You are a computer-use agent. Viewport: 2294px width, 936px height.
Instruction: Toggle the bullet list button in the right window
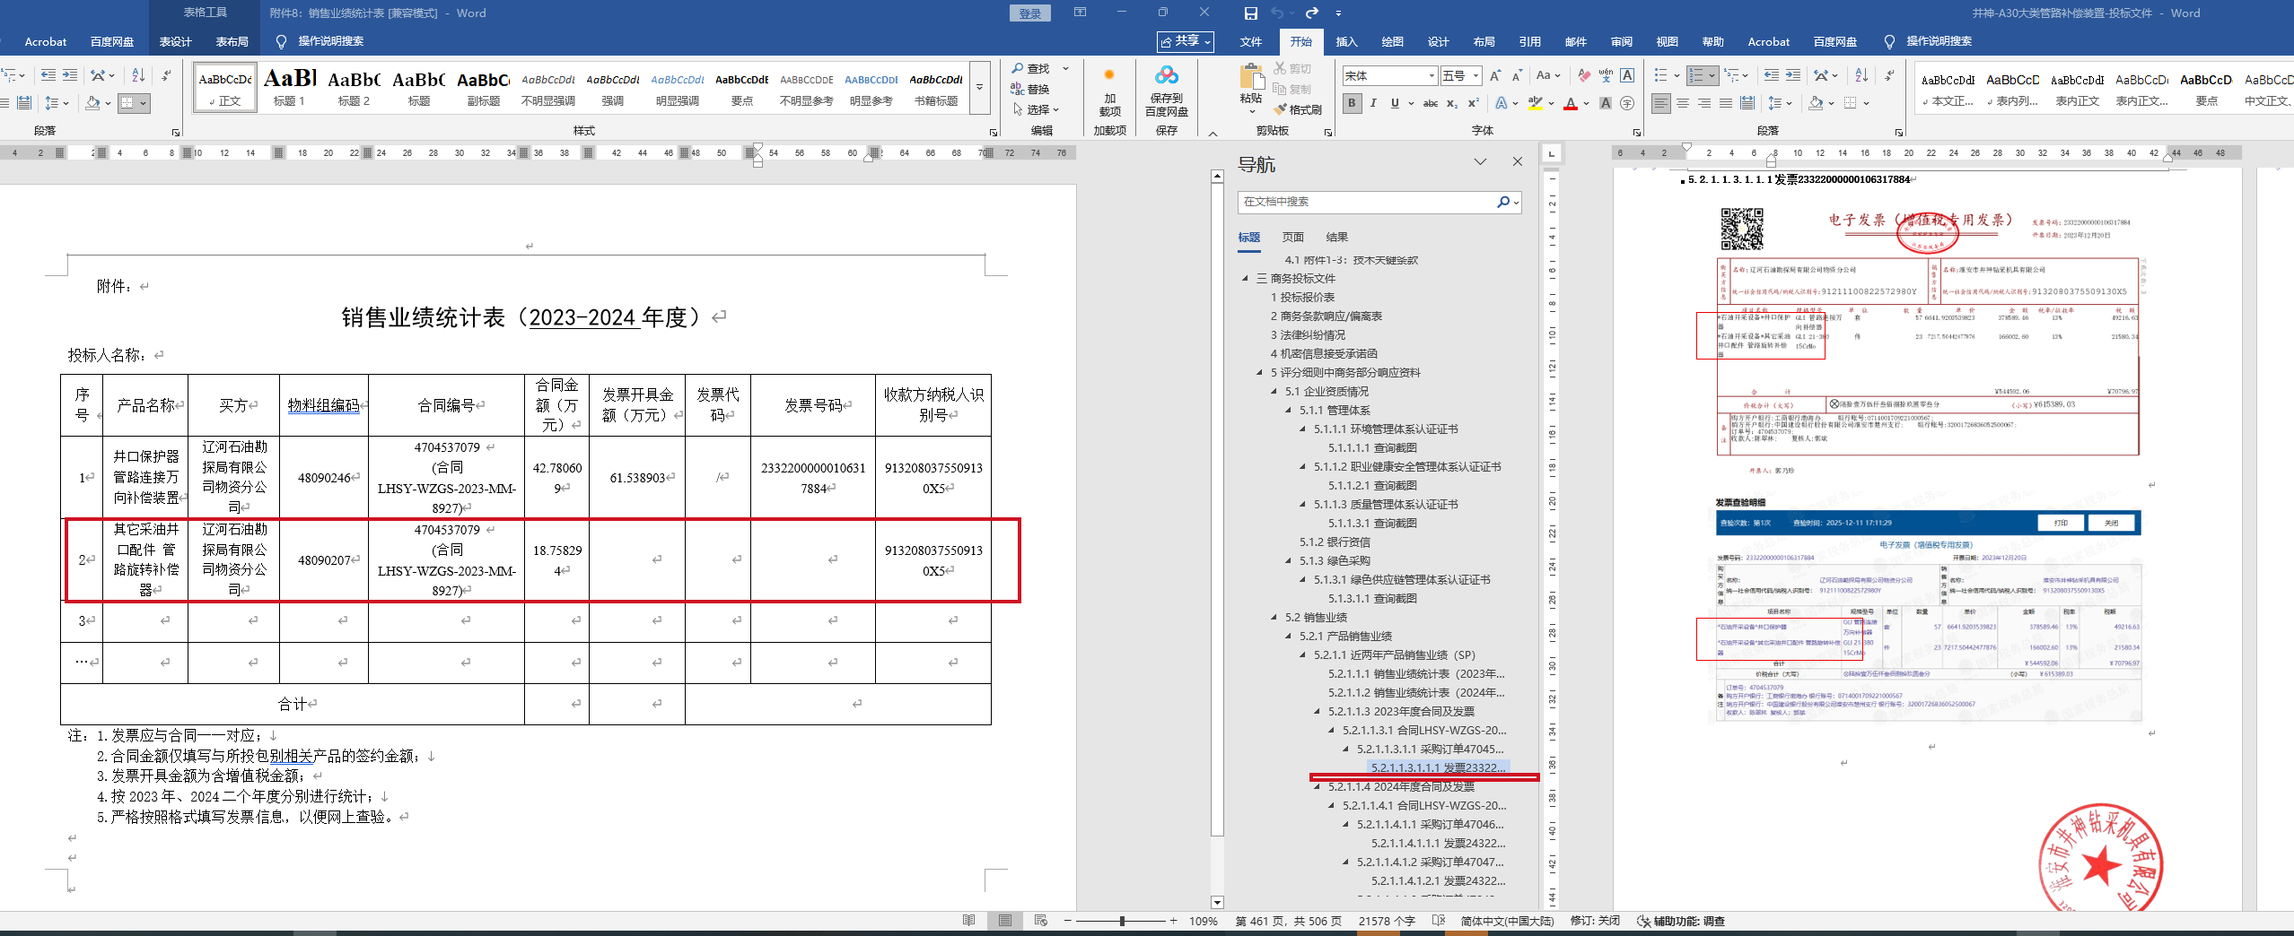(x=1661, y=76)
